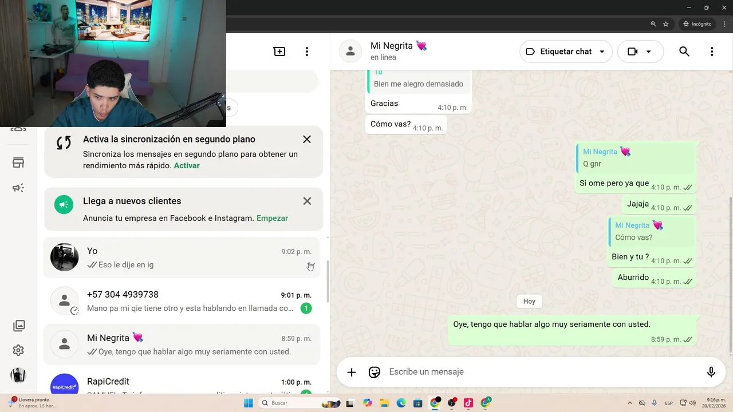
Task: Click the chat list scrollbar
Action: pos(328,281)
